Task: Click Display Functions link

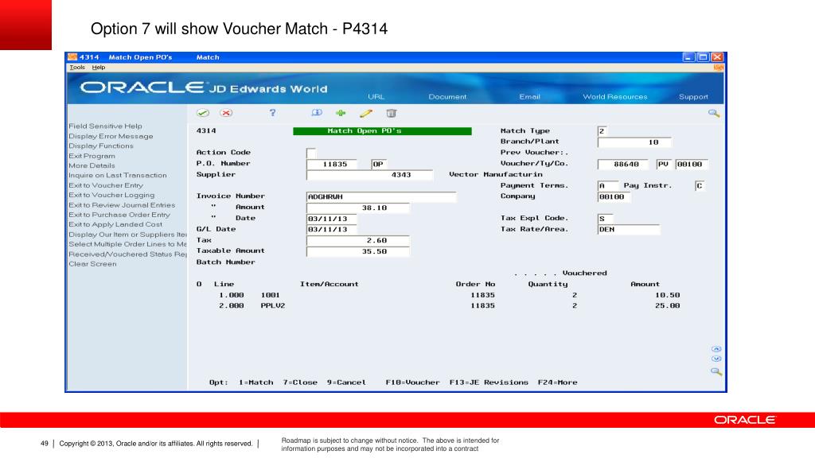Action: pos(101,146)
